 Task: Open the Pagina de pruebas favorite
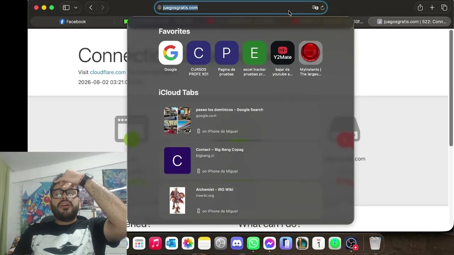(227, 58)
